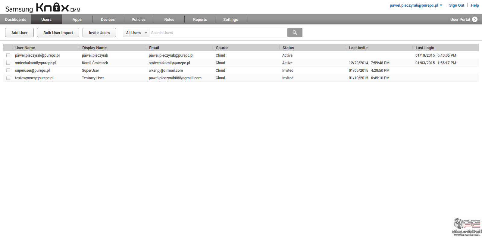Click the Add User button
The height and width of the screenshot is (238, 482).
[20, 33]
